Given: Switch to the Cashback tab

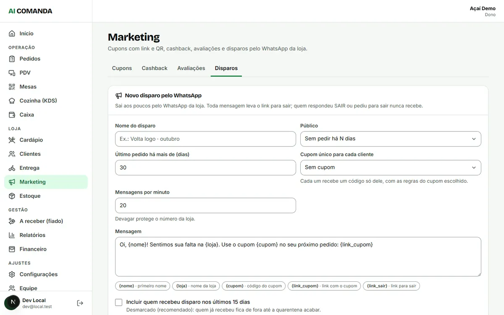Looking at the screenshot, I should [155, 68].
